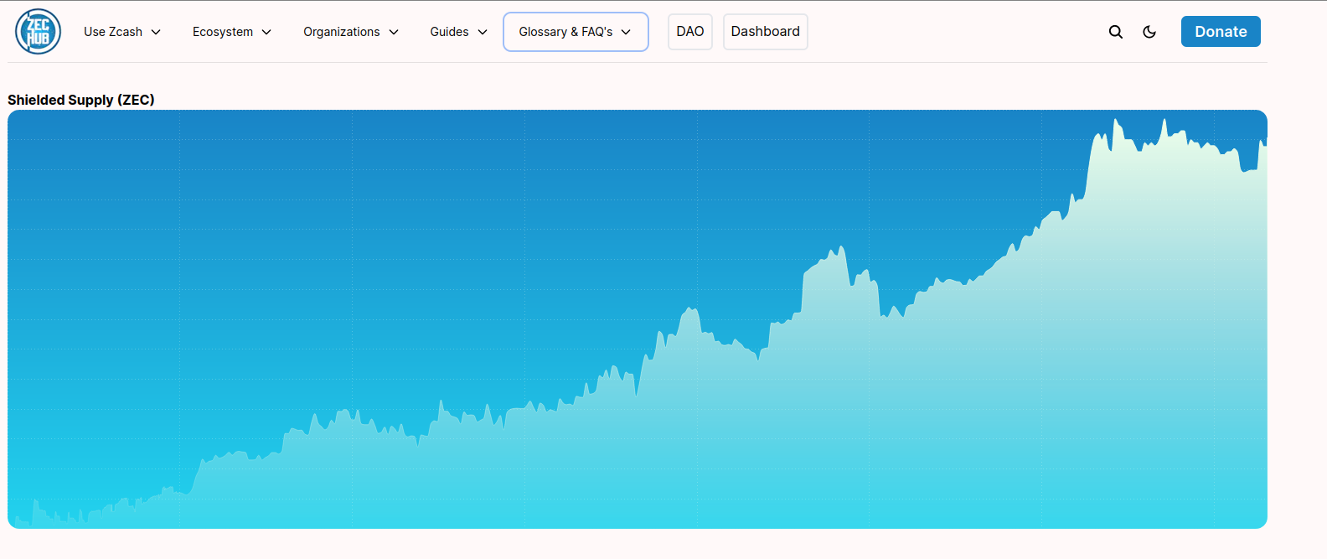
Task: Expand the Use Zcash chevron arrow
Action: coord(156,32)
